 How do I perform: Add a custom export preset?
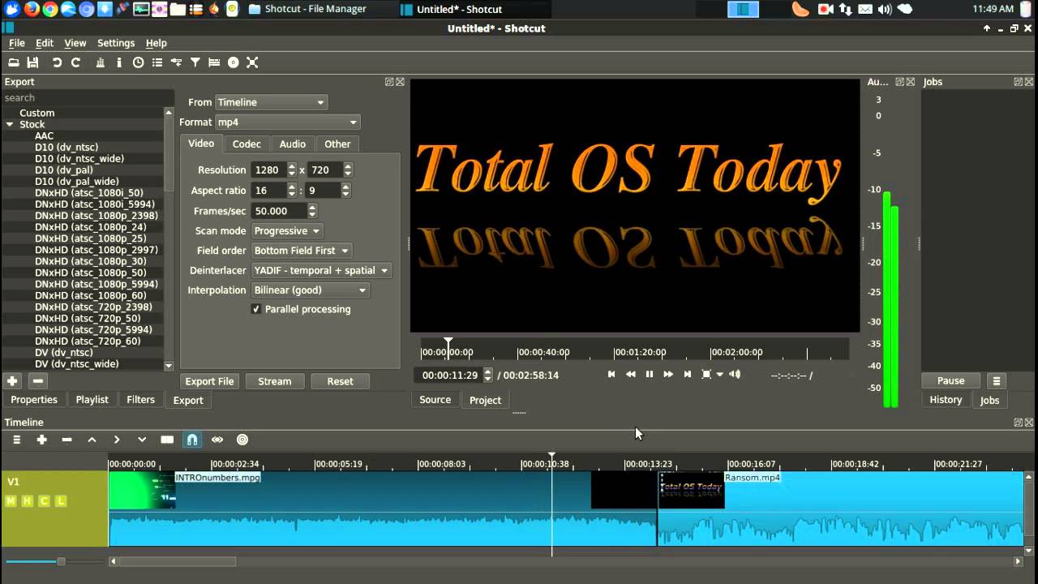(x=12, y=380)
